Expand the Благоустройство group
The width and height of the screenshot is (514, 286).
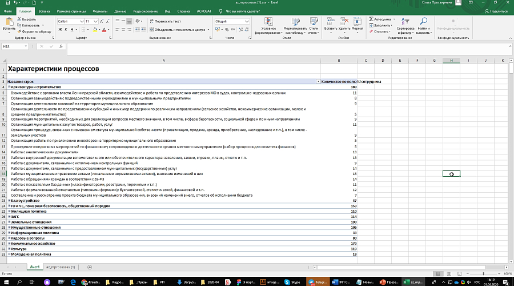(9, 201)
